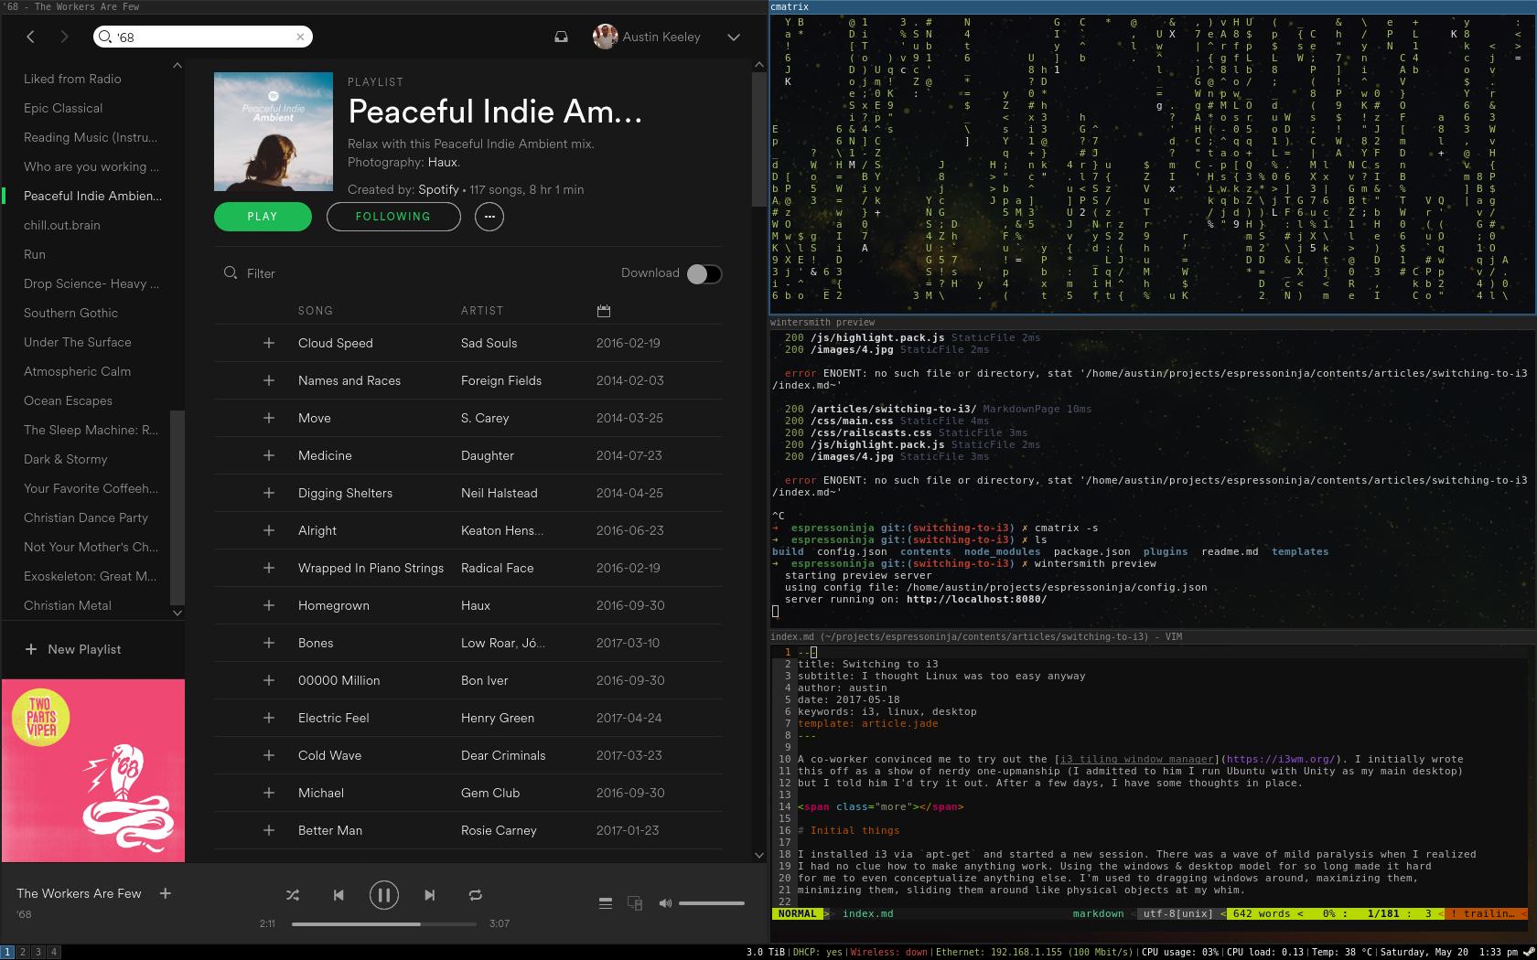Add Move to library
This screenshot has width=1537, height=960.
tap(269, 418)
